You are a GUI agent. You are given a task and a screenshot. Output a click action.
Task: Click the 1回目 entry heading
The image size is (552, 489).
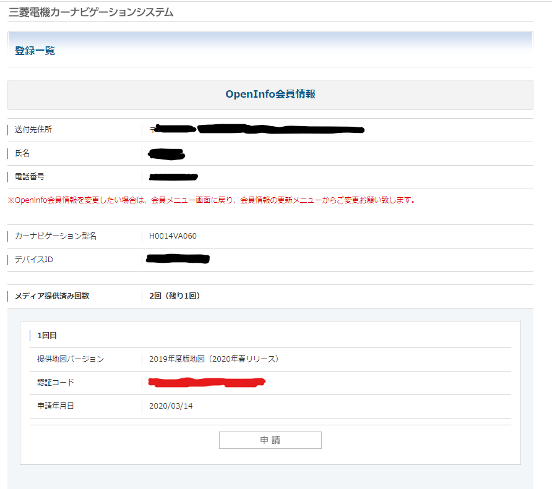[x=47, y=336]
